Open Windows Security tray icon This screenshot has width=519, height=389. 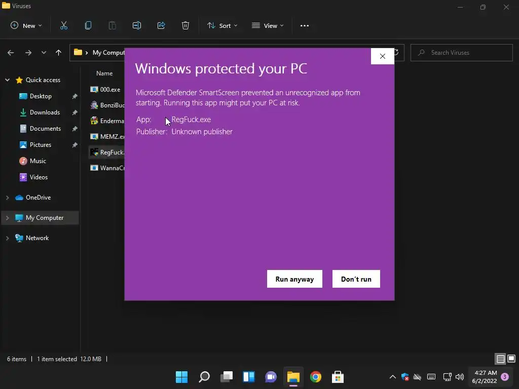405,377
